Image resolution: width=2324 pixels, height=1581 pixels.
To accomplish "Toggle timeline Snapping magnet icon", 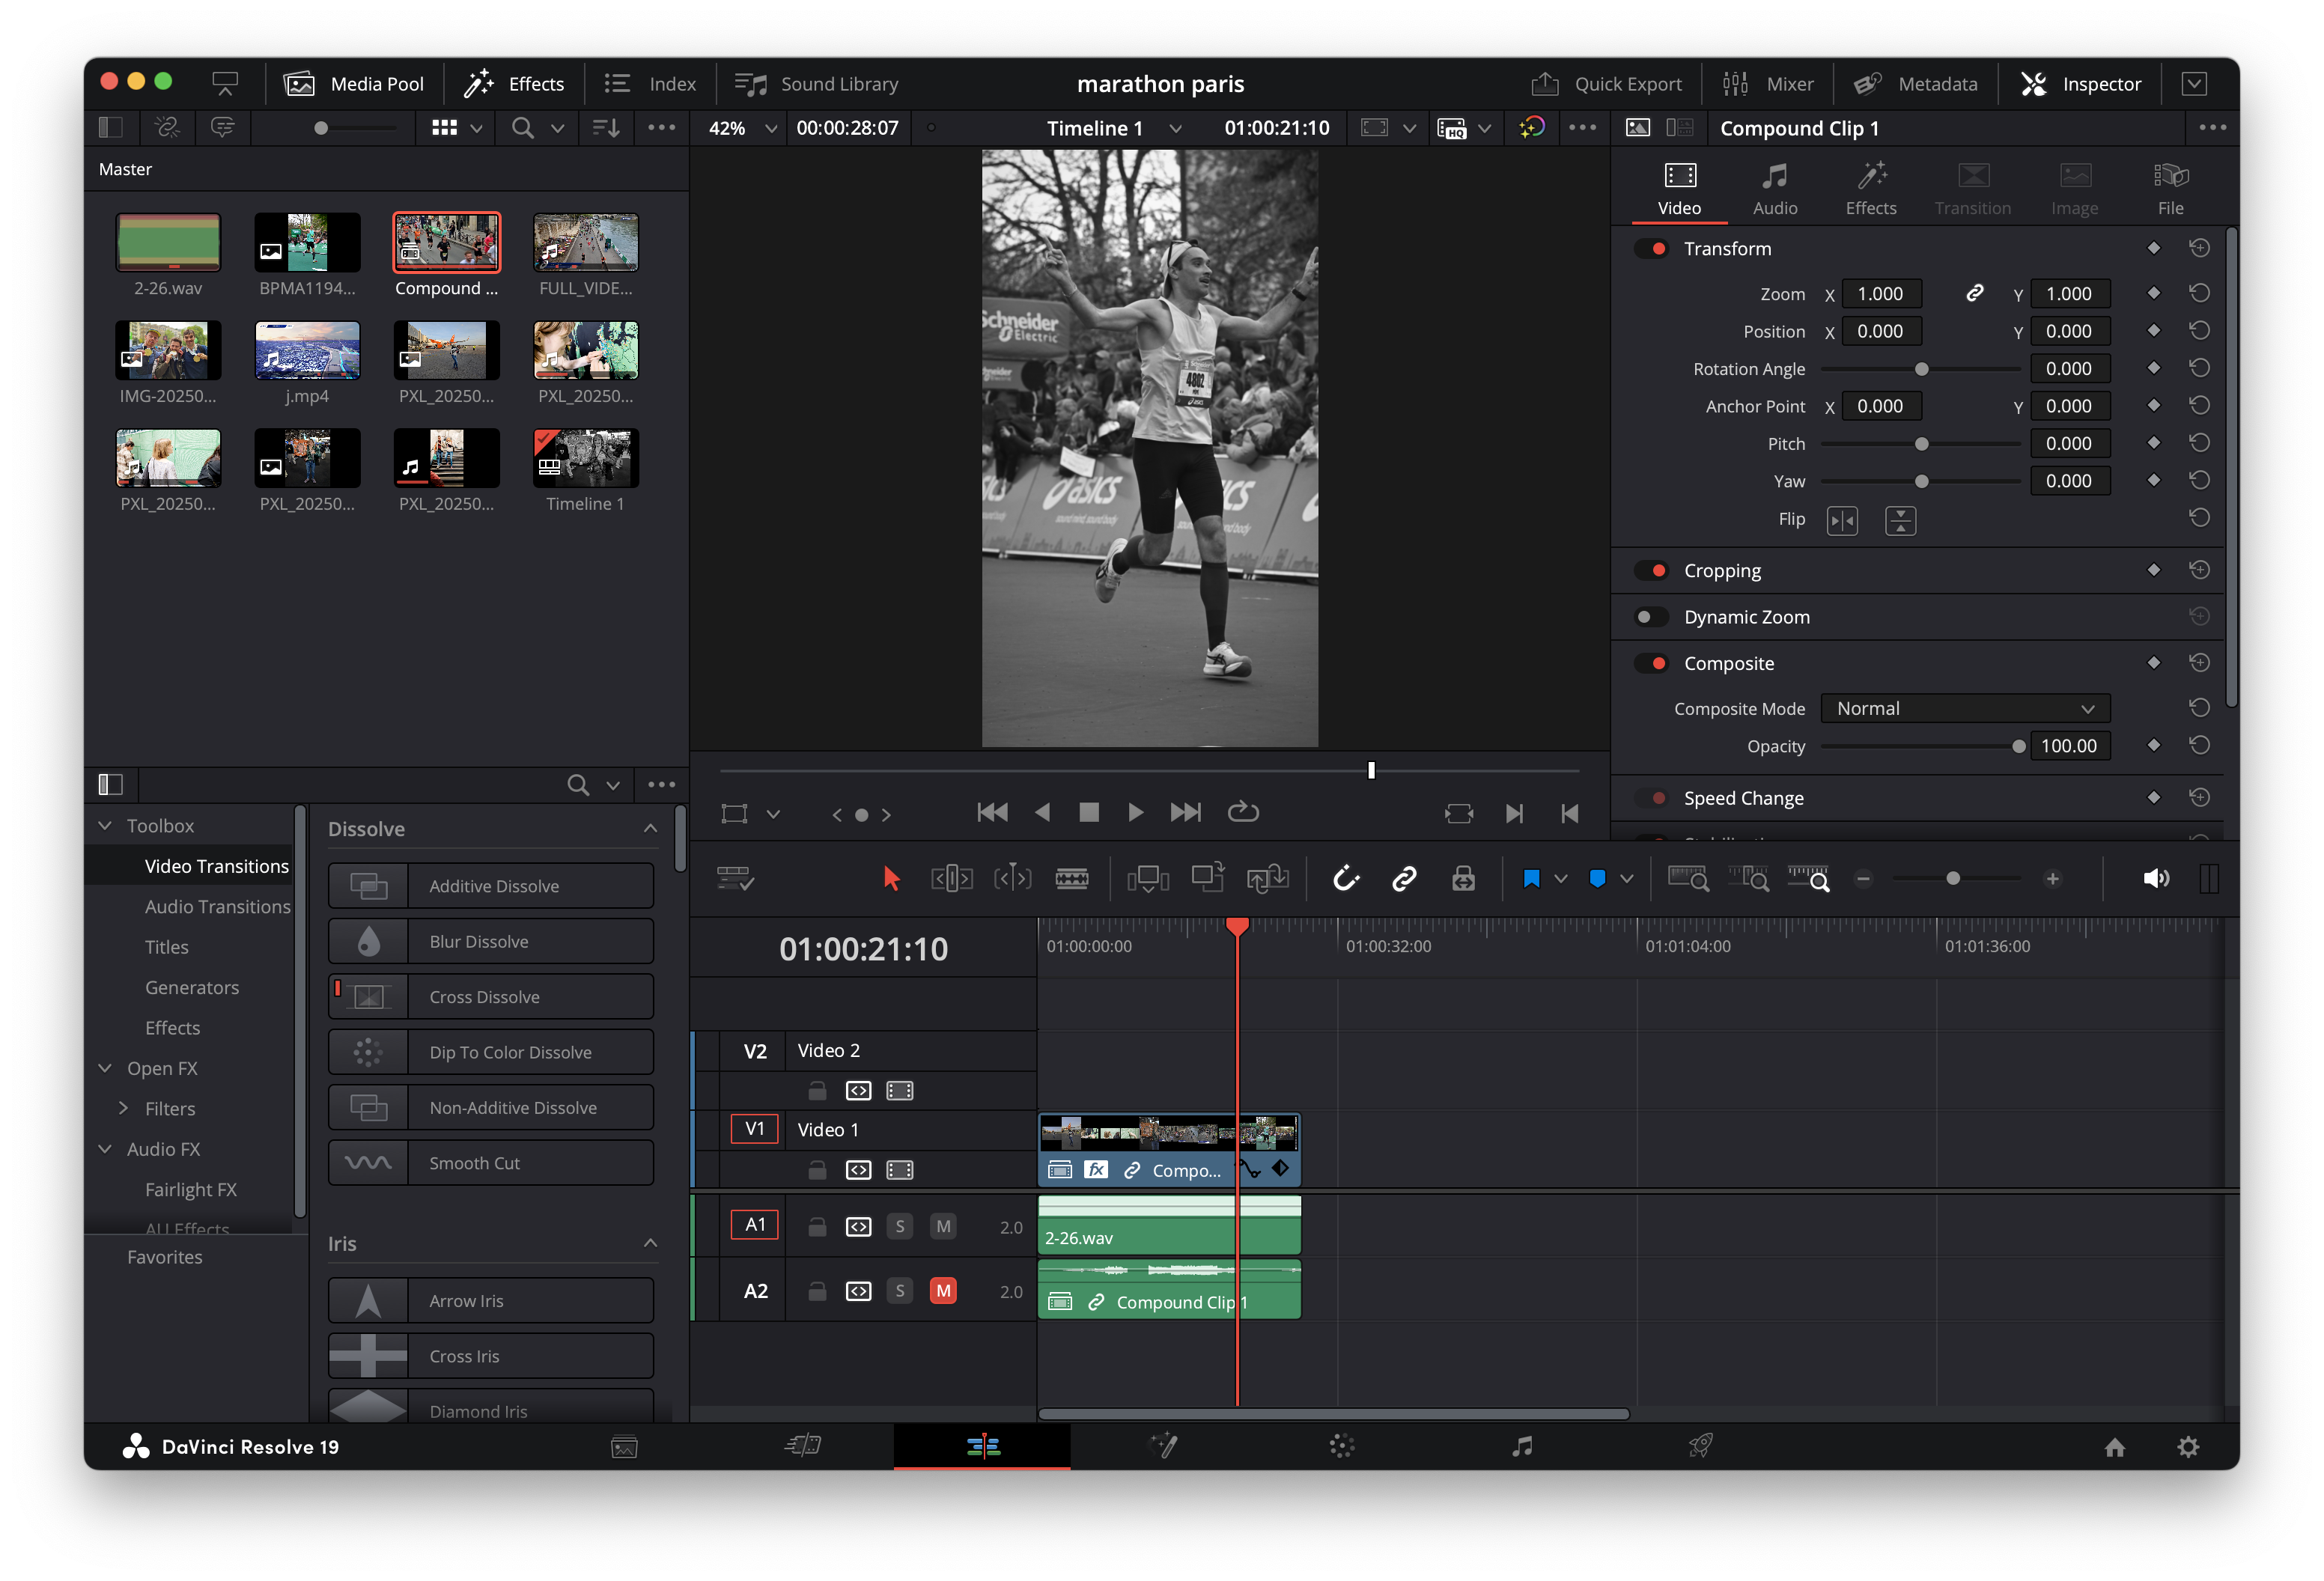I will tap(1346, 879).
